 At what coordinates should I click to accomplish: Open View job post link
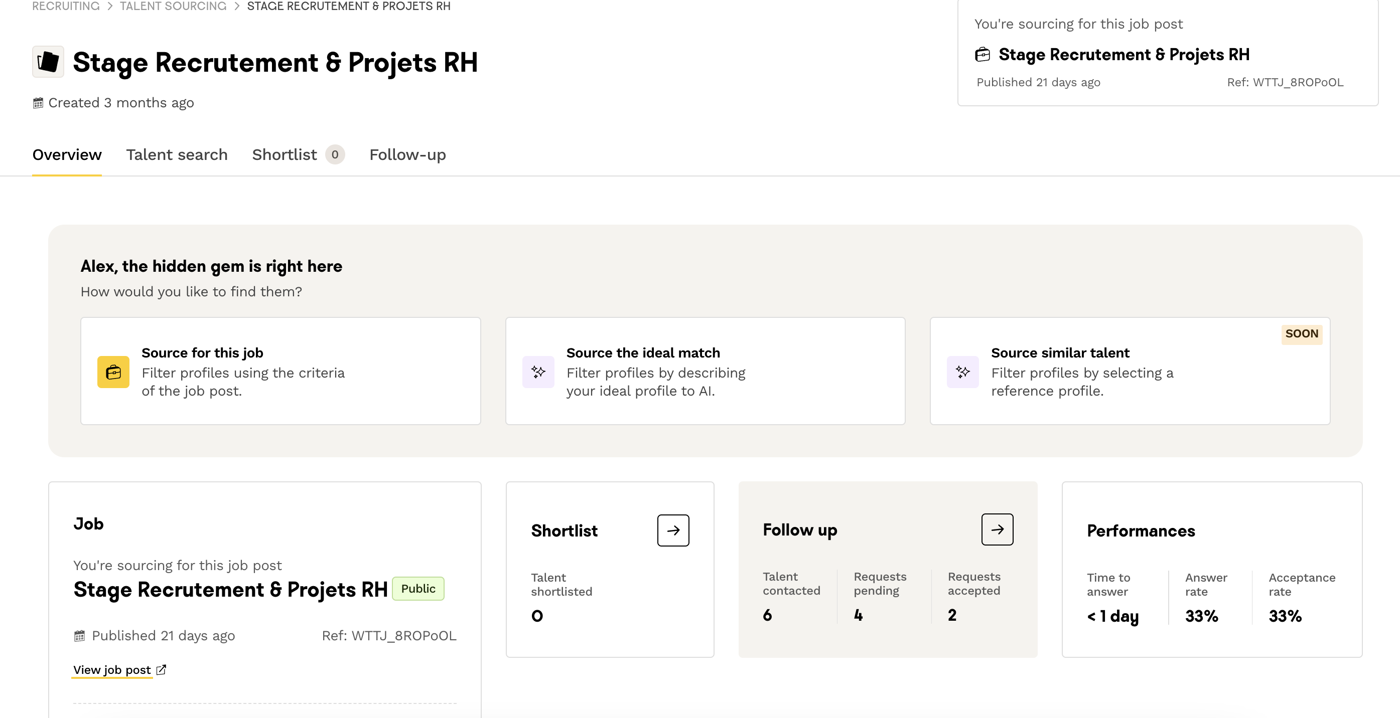pyautogui.click(x=112, y=670)
